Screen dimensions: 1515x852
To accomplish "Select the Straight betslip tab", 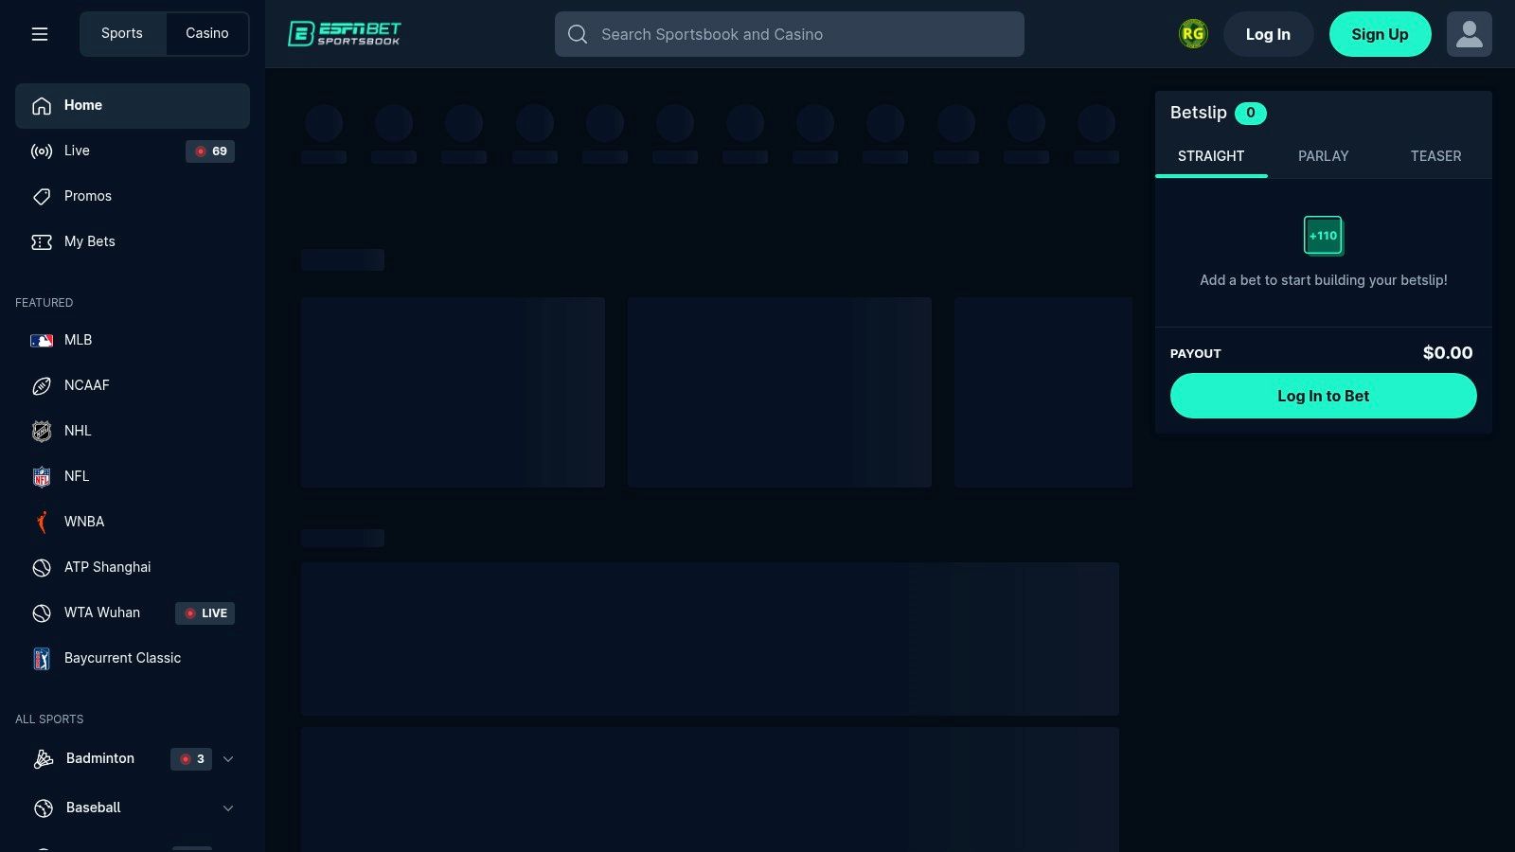I will tap(1211, 156).
